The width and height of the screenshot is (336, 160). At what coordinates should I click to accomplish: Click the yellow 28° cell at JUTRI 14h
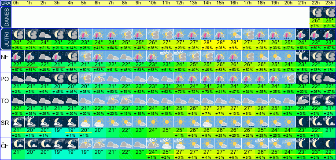[207, 43]
